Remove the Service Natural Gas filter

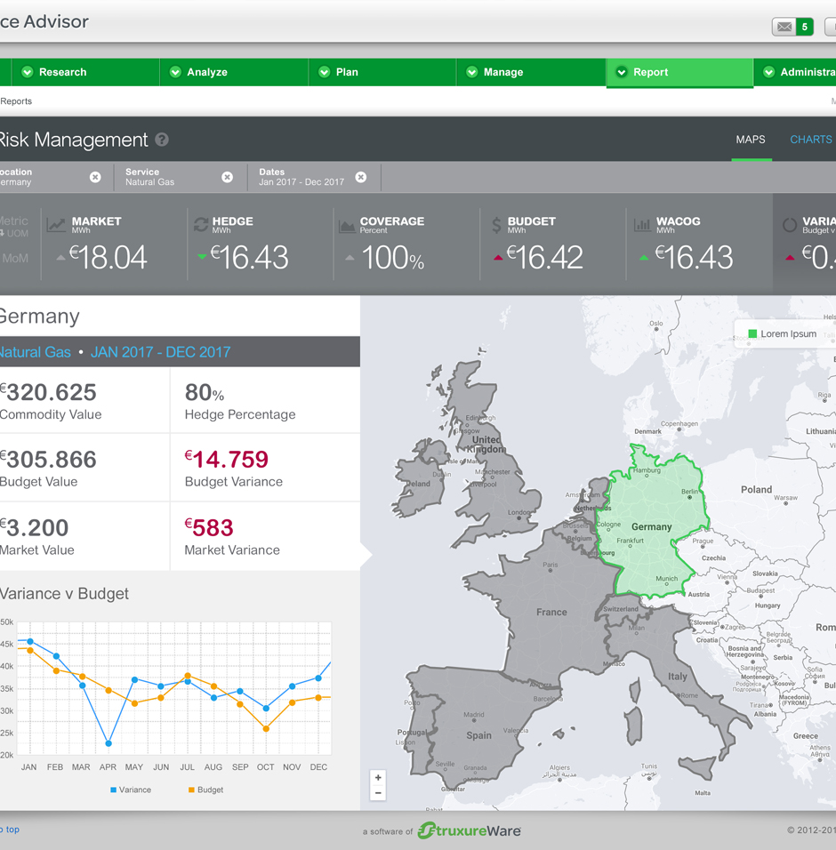click(x=227, y=177)
